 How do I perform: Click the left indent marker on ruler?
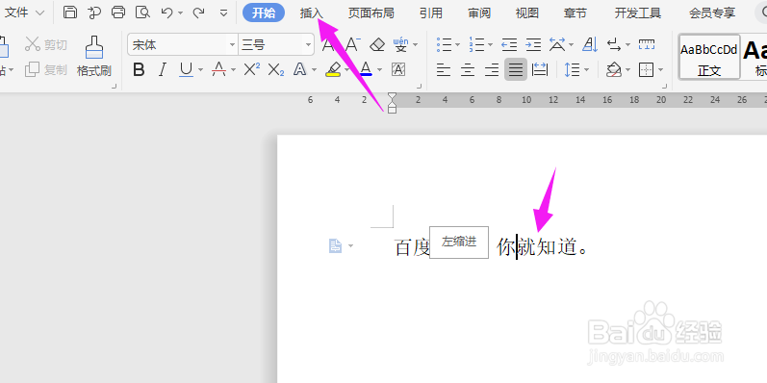point(392,110)
